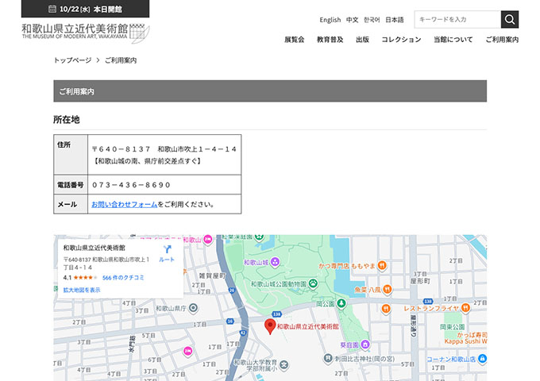Go to トップページ breadcrumb link
The height and width of the screenshot is (381, 540).
point(72,60)
